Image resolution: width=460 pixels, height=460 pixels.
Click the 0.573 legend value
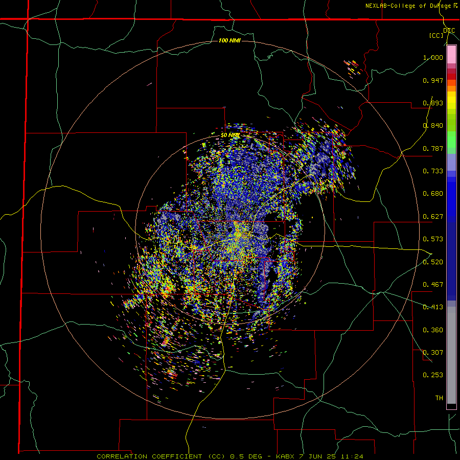point(433,239)
